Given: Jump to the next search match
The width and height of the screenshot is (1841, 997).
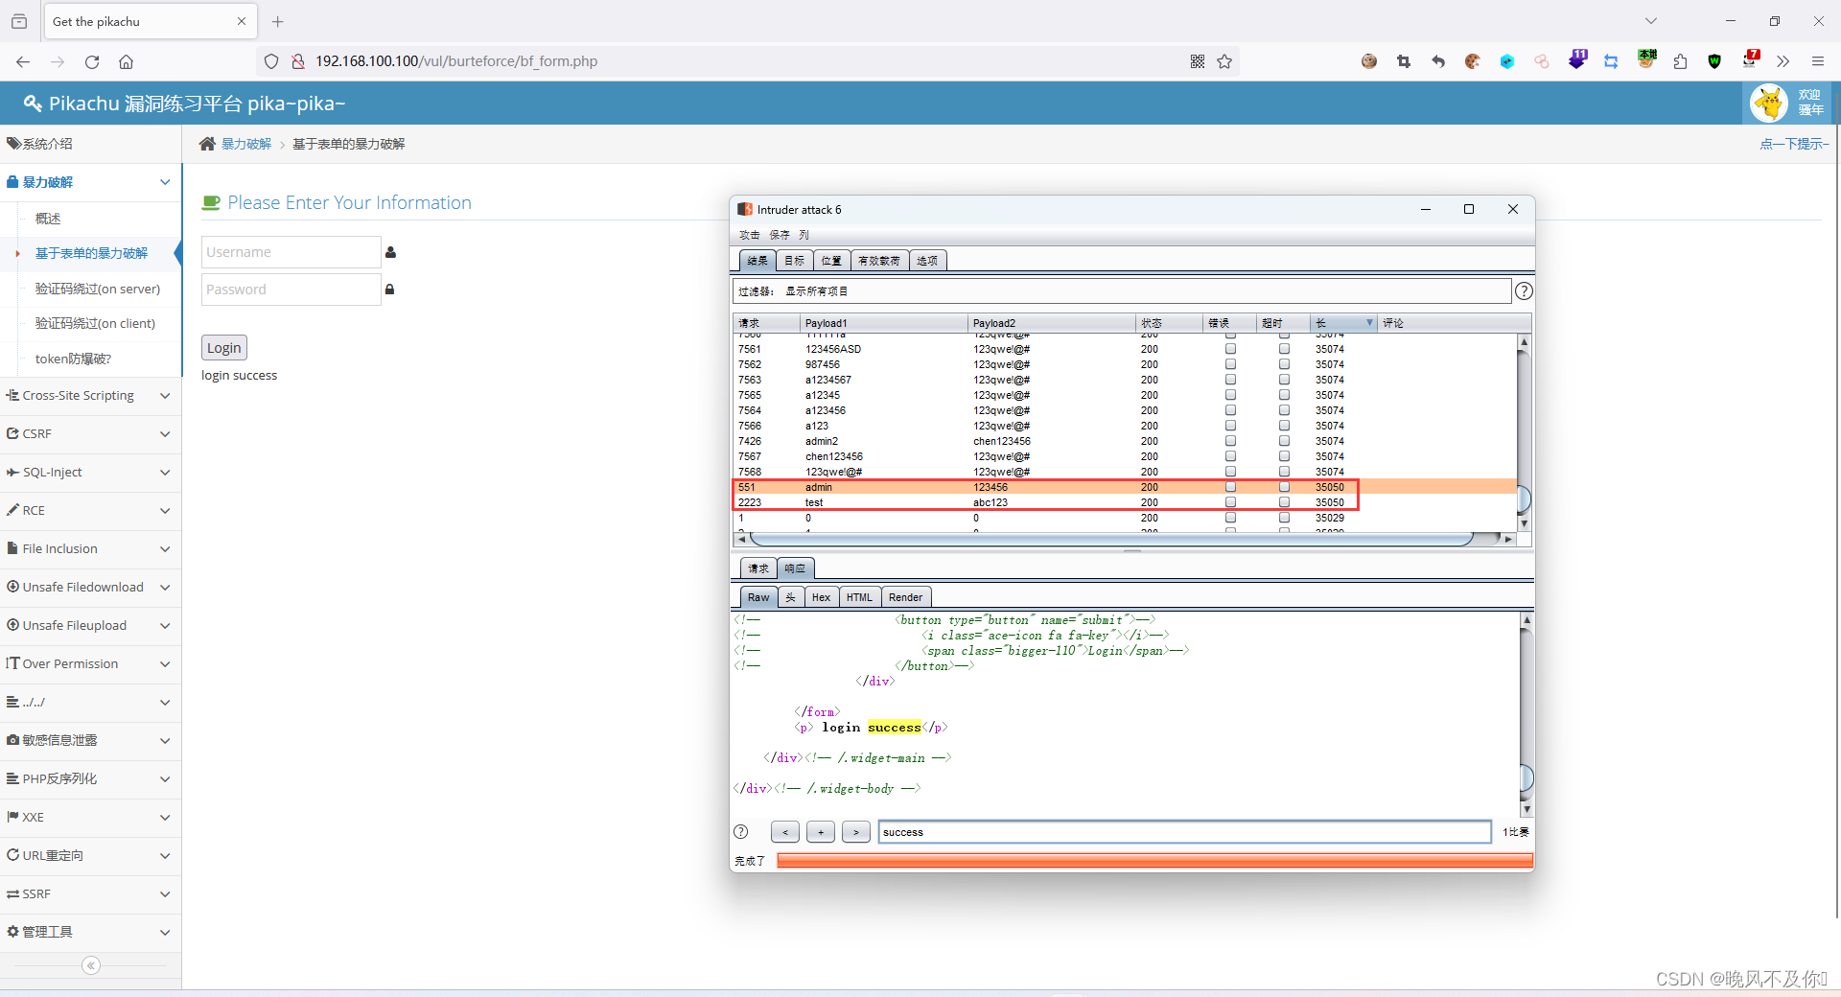Looking at the screenshot, I should (x=856, y=832).
